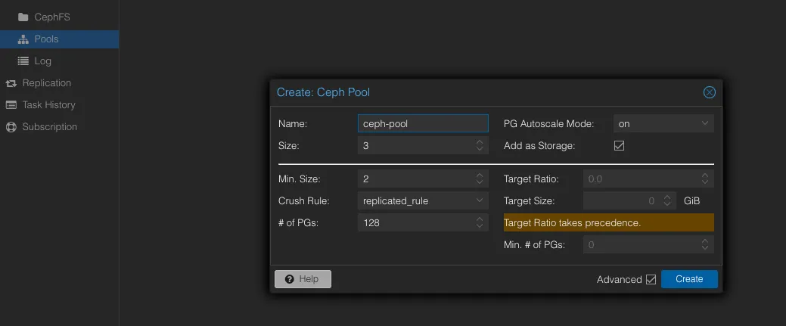This screenshot has height=326, width=786.
Task: Close the Create: Ceph Pool dialog
Action: [710, 92]
